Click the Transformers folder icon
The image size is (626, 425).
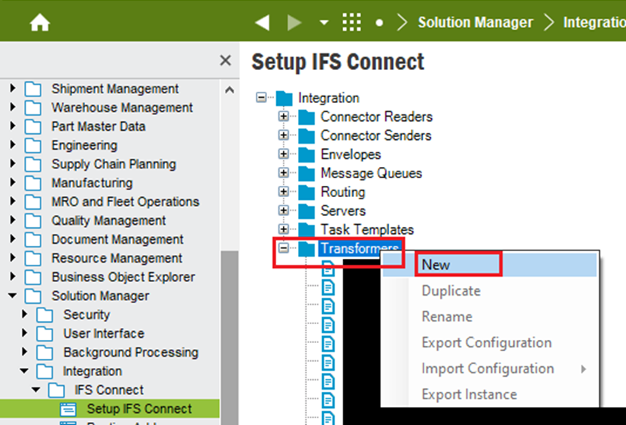[307, 249]
